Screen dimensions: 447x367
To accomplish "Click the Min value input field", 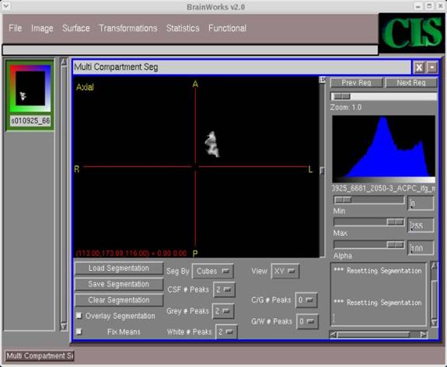I will tap(421, 203).
